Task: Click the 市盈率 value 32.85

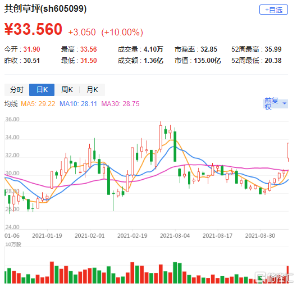Action: point(209,49)
